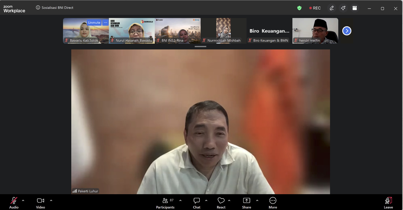Open the Chat panel
The image size is (403, 210).
point(197,203)
